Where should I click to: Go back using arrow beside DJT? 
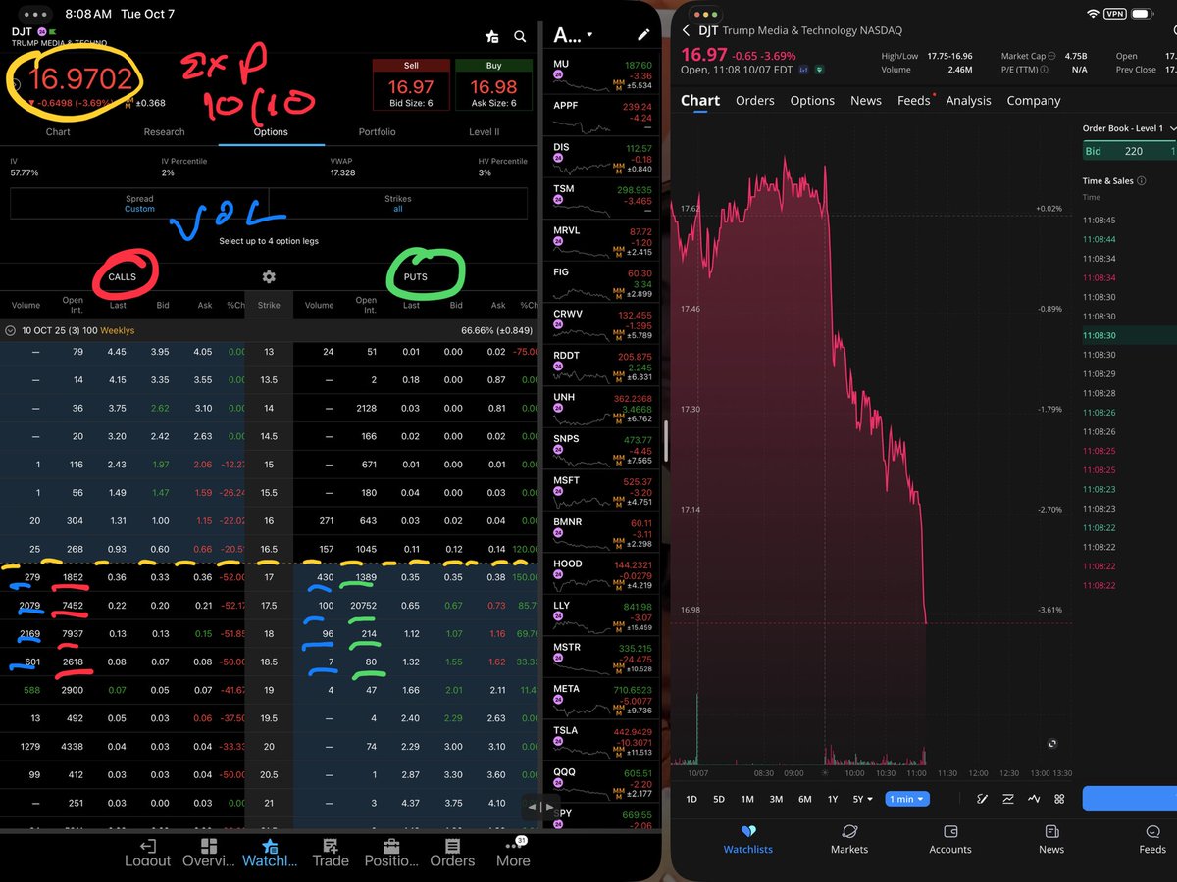pyautogui.click(x=686, y=31)
